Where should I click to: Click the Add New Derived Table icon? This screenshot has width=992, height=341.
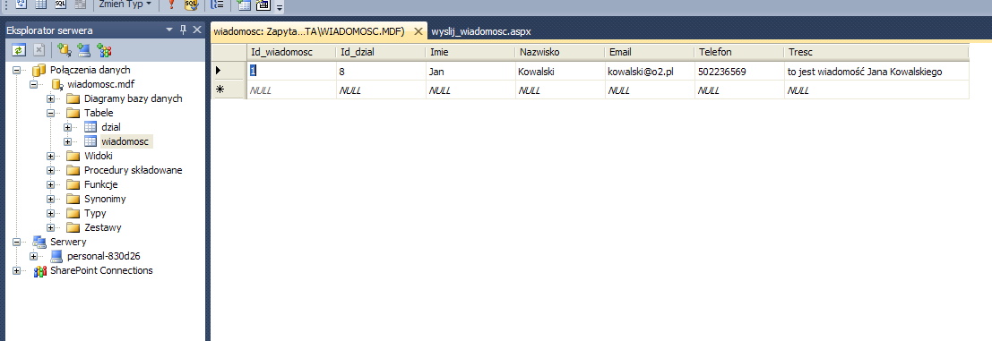pos(263,5)
